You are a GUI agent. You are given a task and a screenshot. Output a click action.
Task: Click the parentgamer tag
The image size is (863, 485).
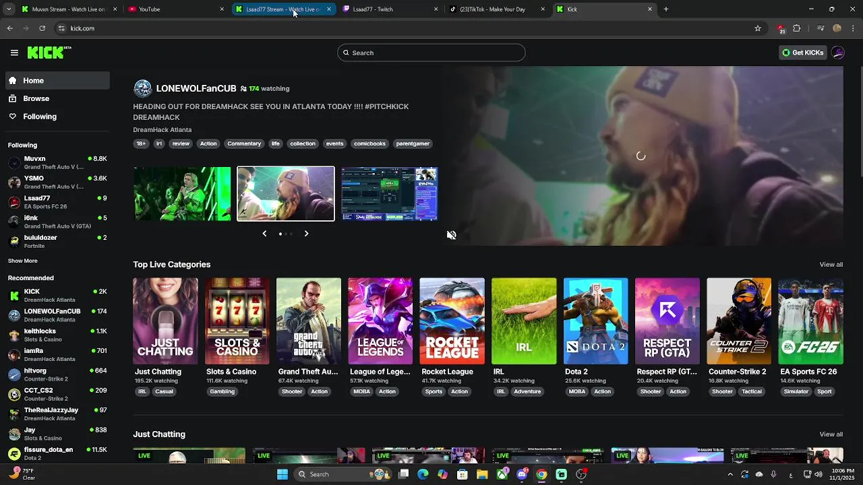413,143
